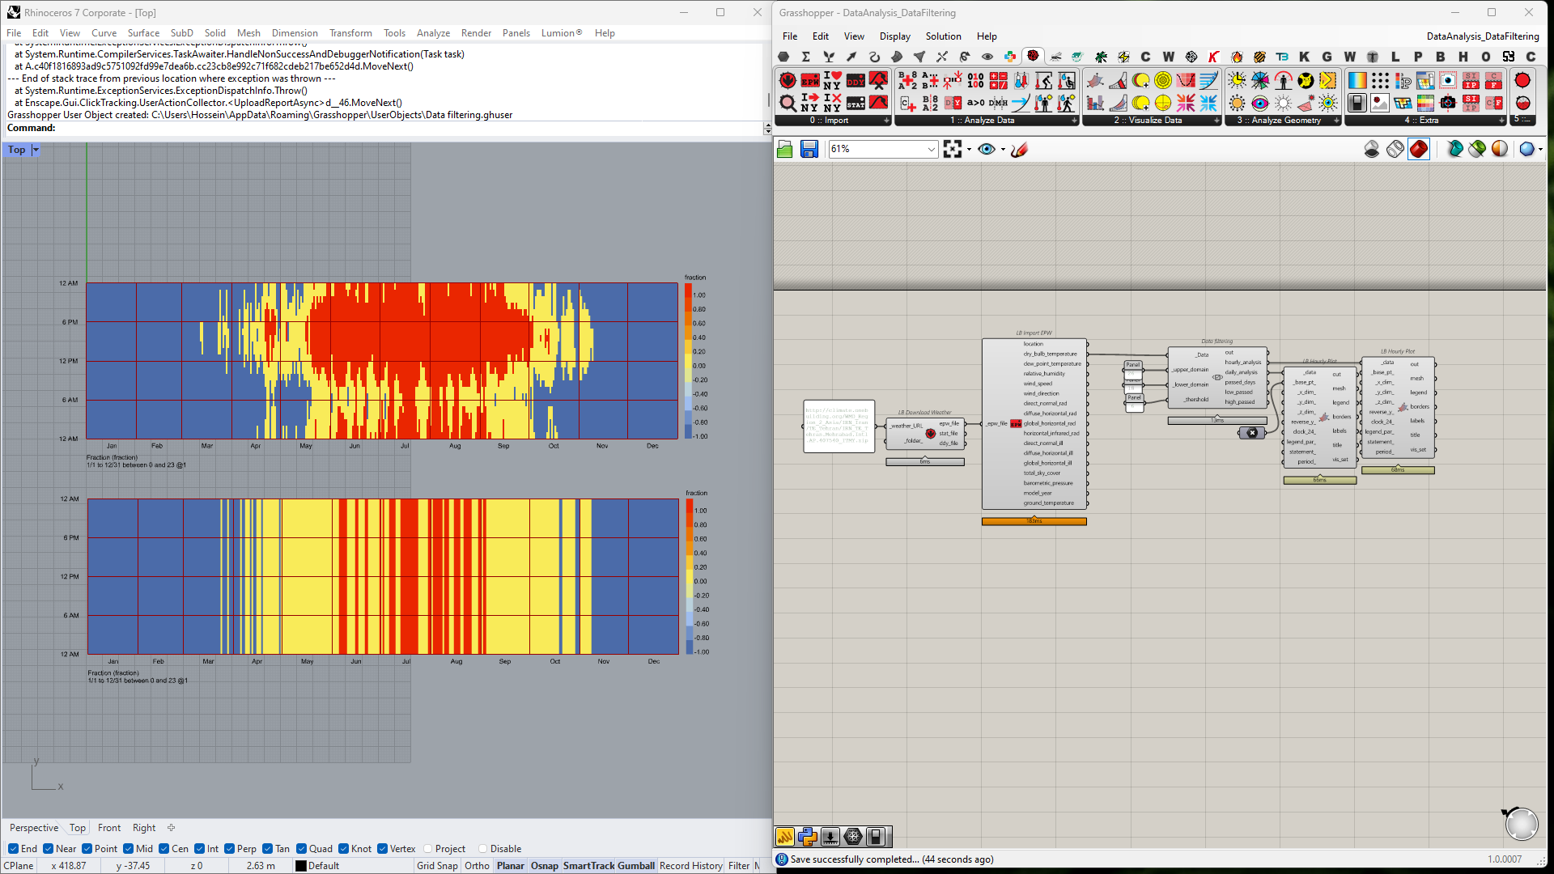Open the Display menu in Grasshopper
Image resolution: width=1554 pixels, height=874 pixels.
[x=894, y=36]
